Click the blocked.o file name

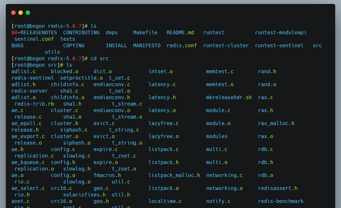65,71
